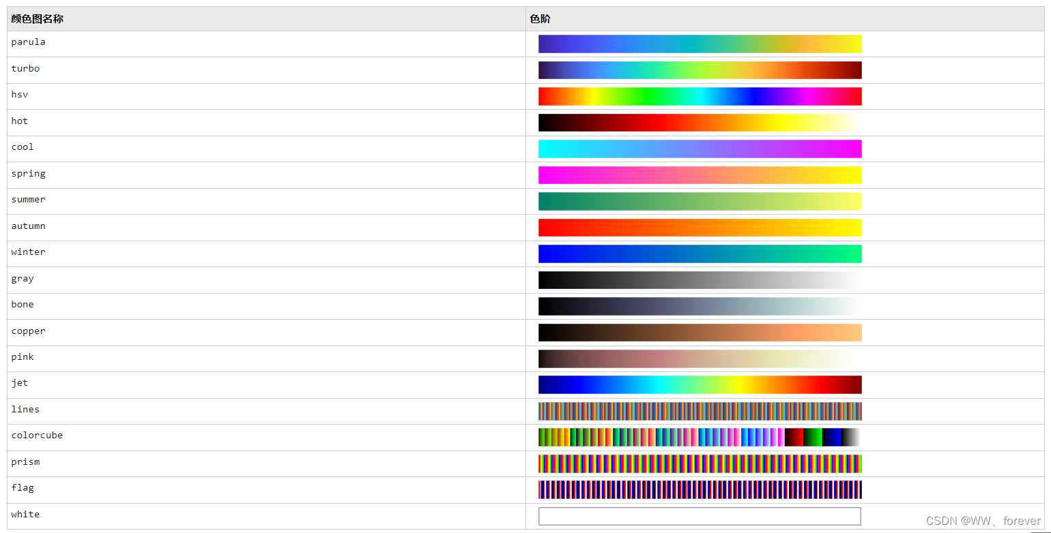Click the 'jet' name text
1051x533 pixels.
pos(20,383)
